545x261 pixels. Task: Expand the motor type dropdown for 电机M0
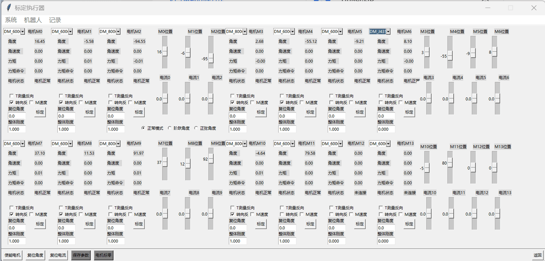coord(22,32)
